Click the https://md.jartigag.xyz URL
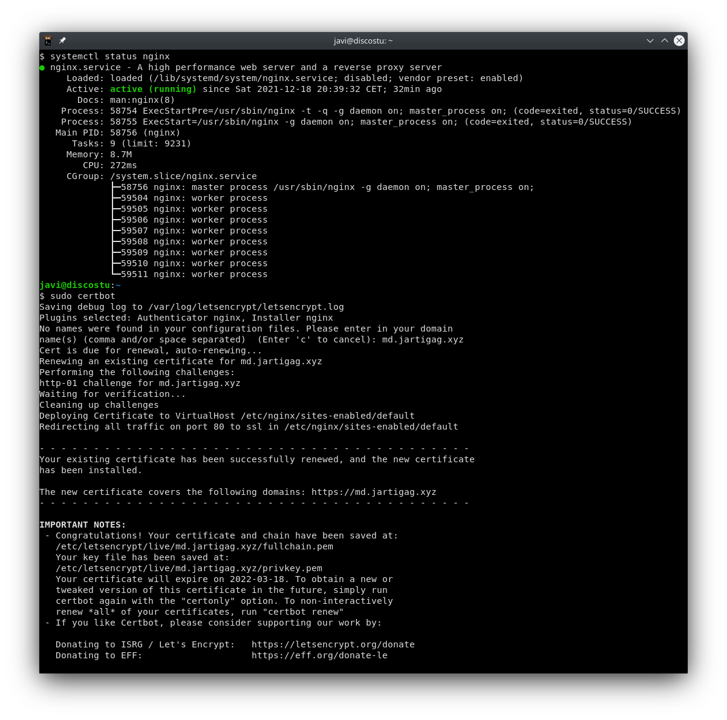This screenshot has width=727, height=720. 374,492
